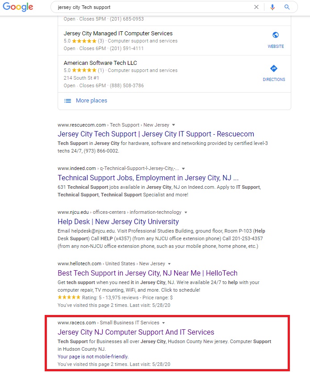Click 'Your page is not mobile-friendly' notice
Viewport: 310px width, 374px height.
click(93, 357)
